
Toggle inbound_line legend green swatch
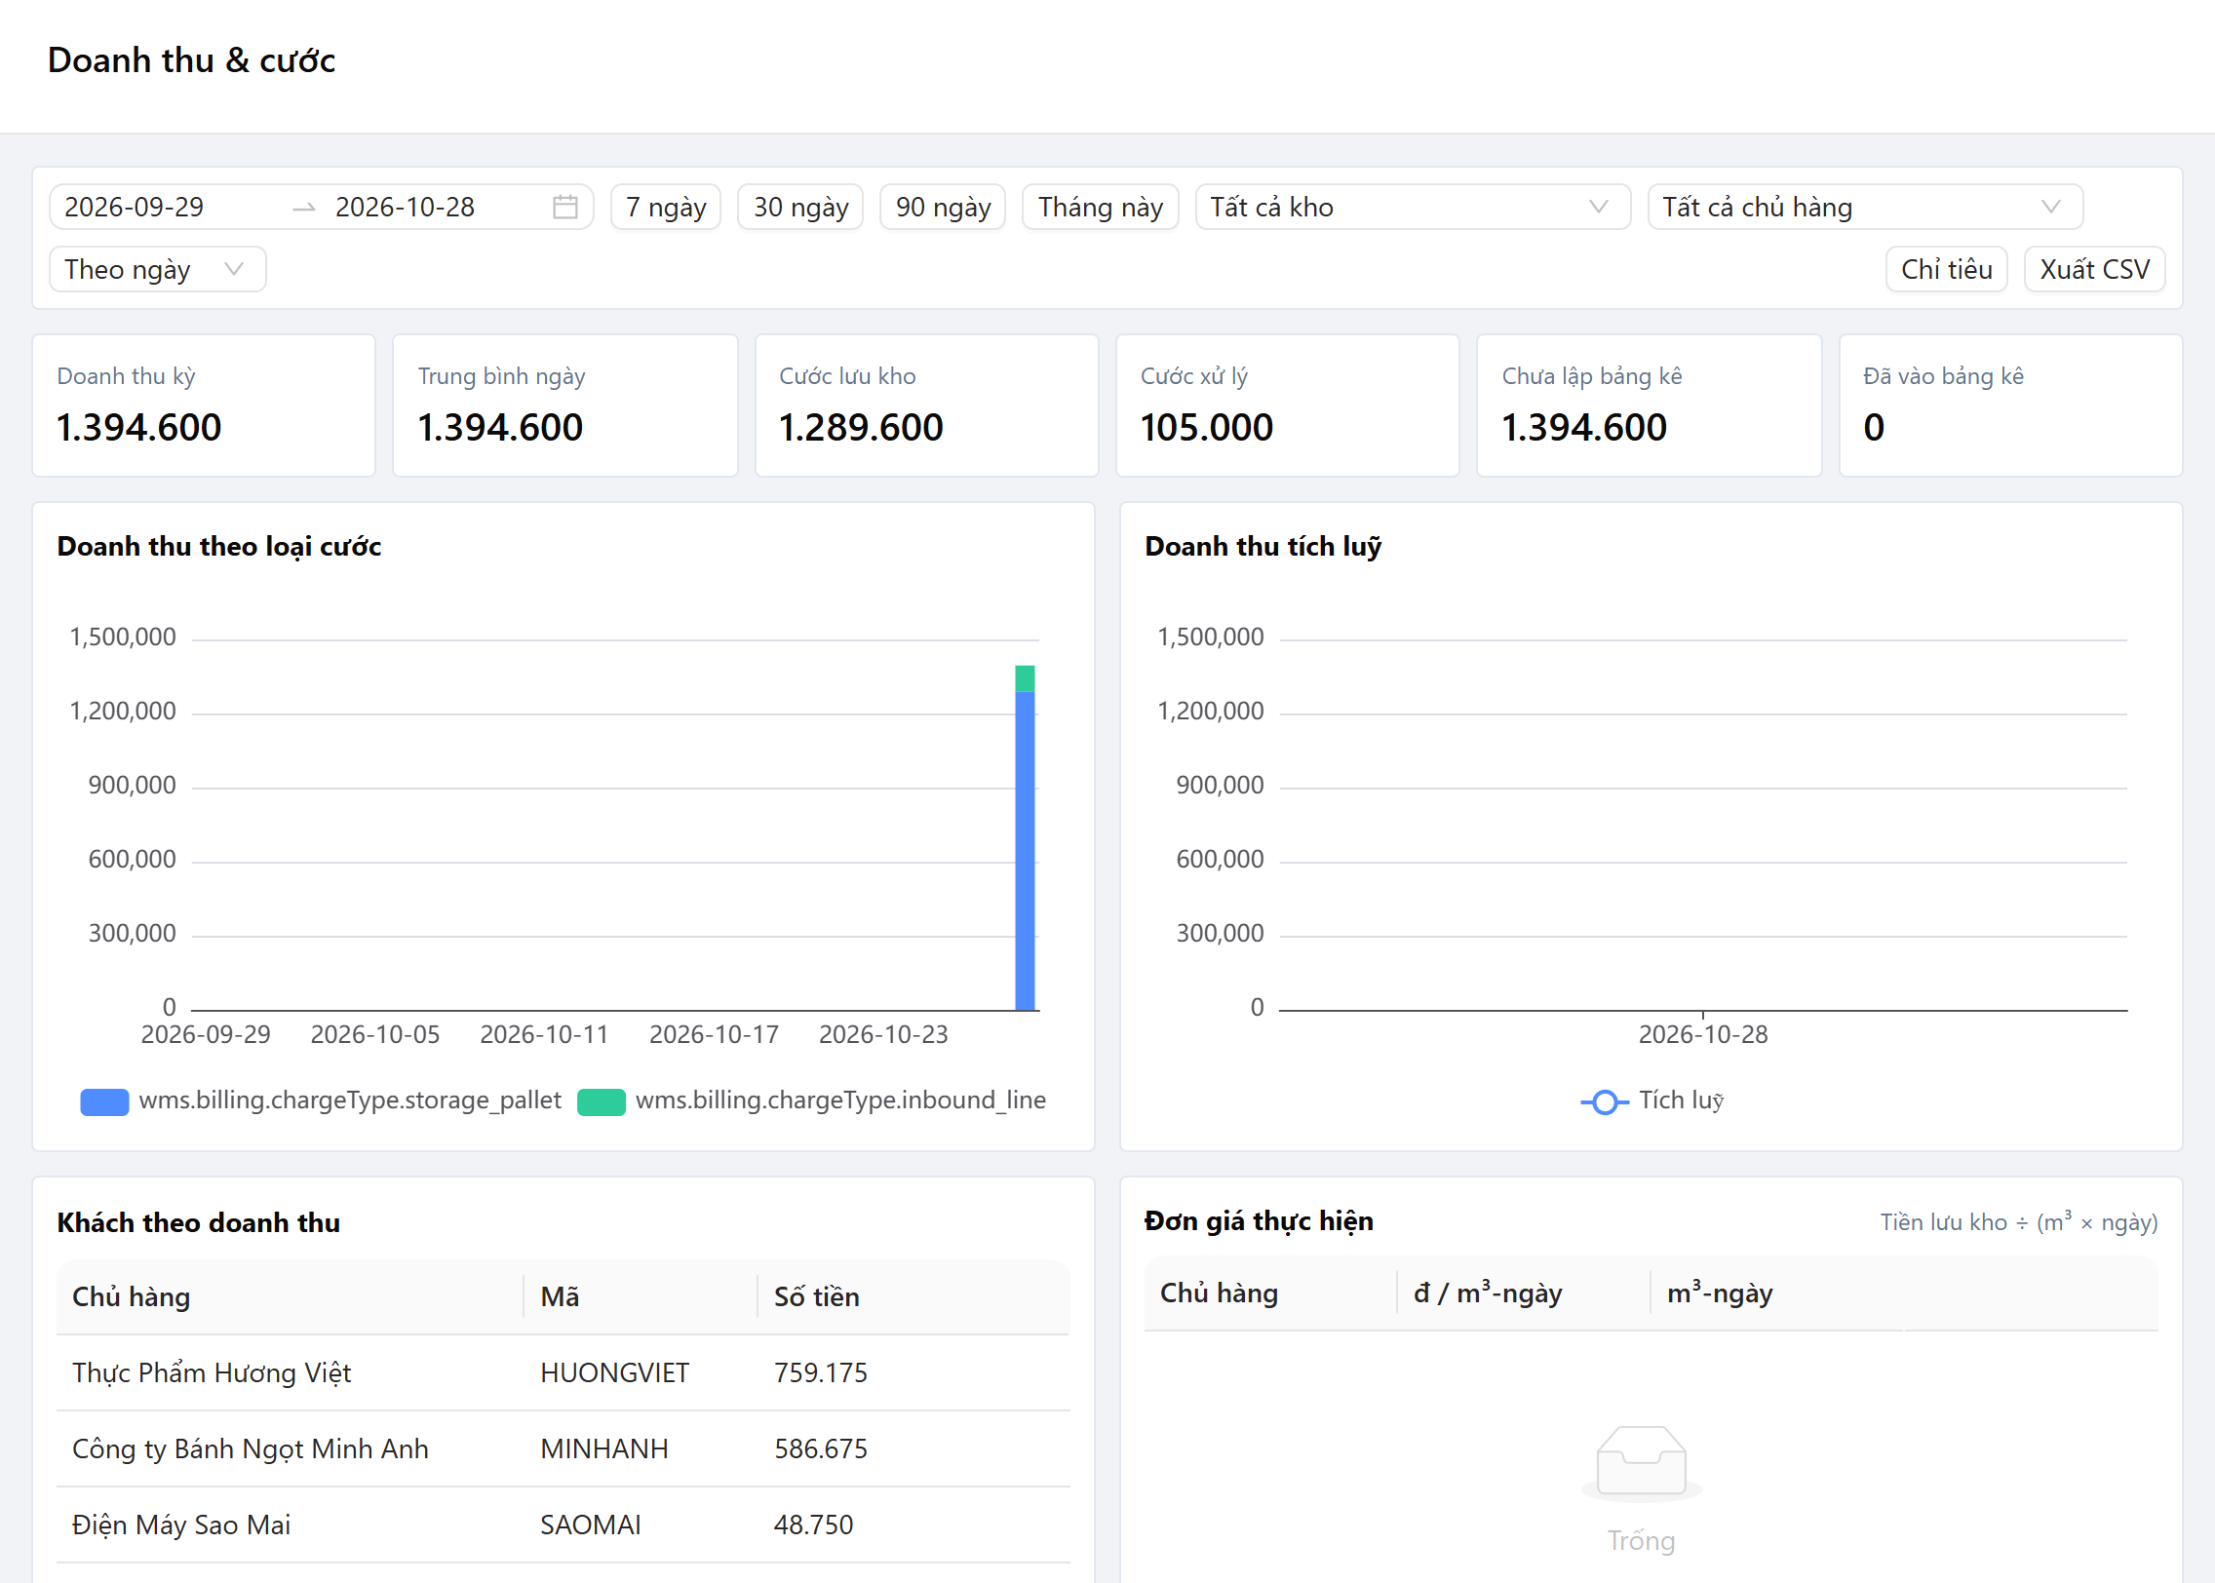602,1101
